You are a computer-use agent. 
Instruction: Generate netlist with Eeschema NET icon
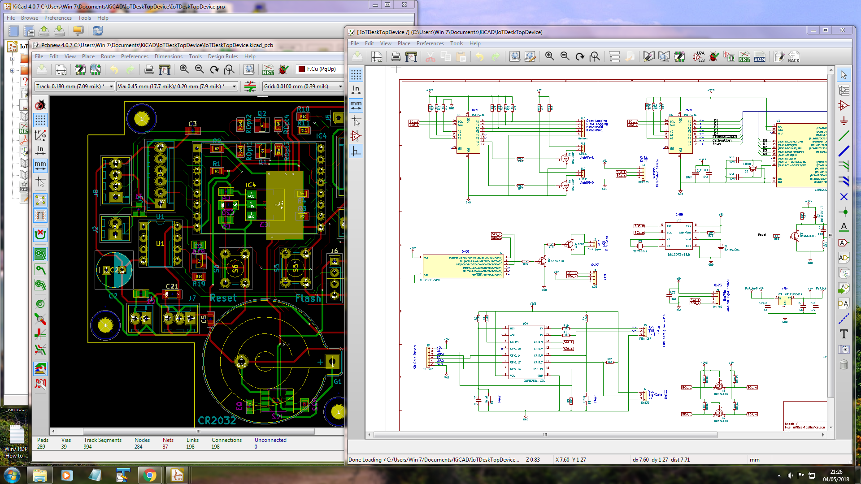coord(744,56)
